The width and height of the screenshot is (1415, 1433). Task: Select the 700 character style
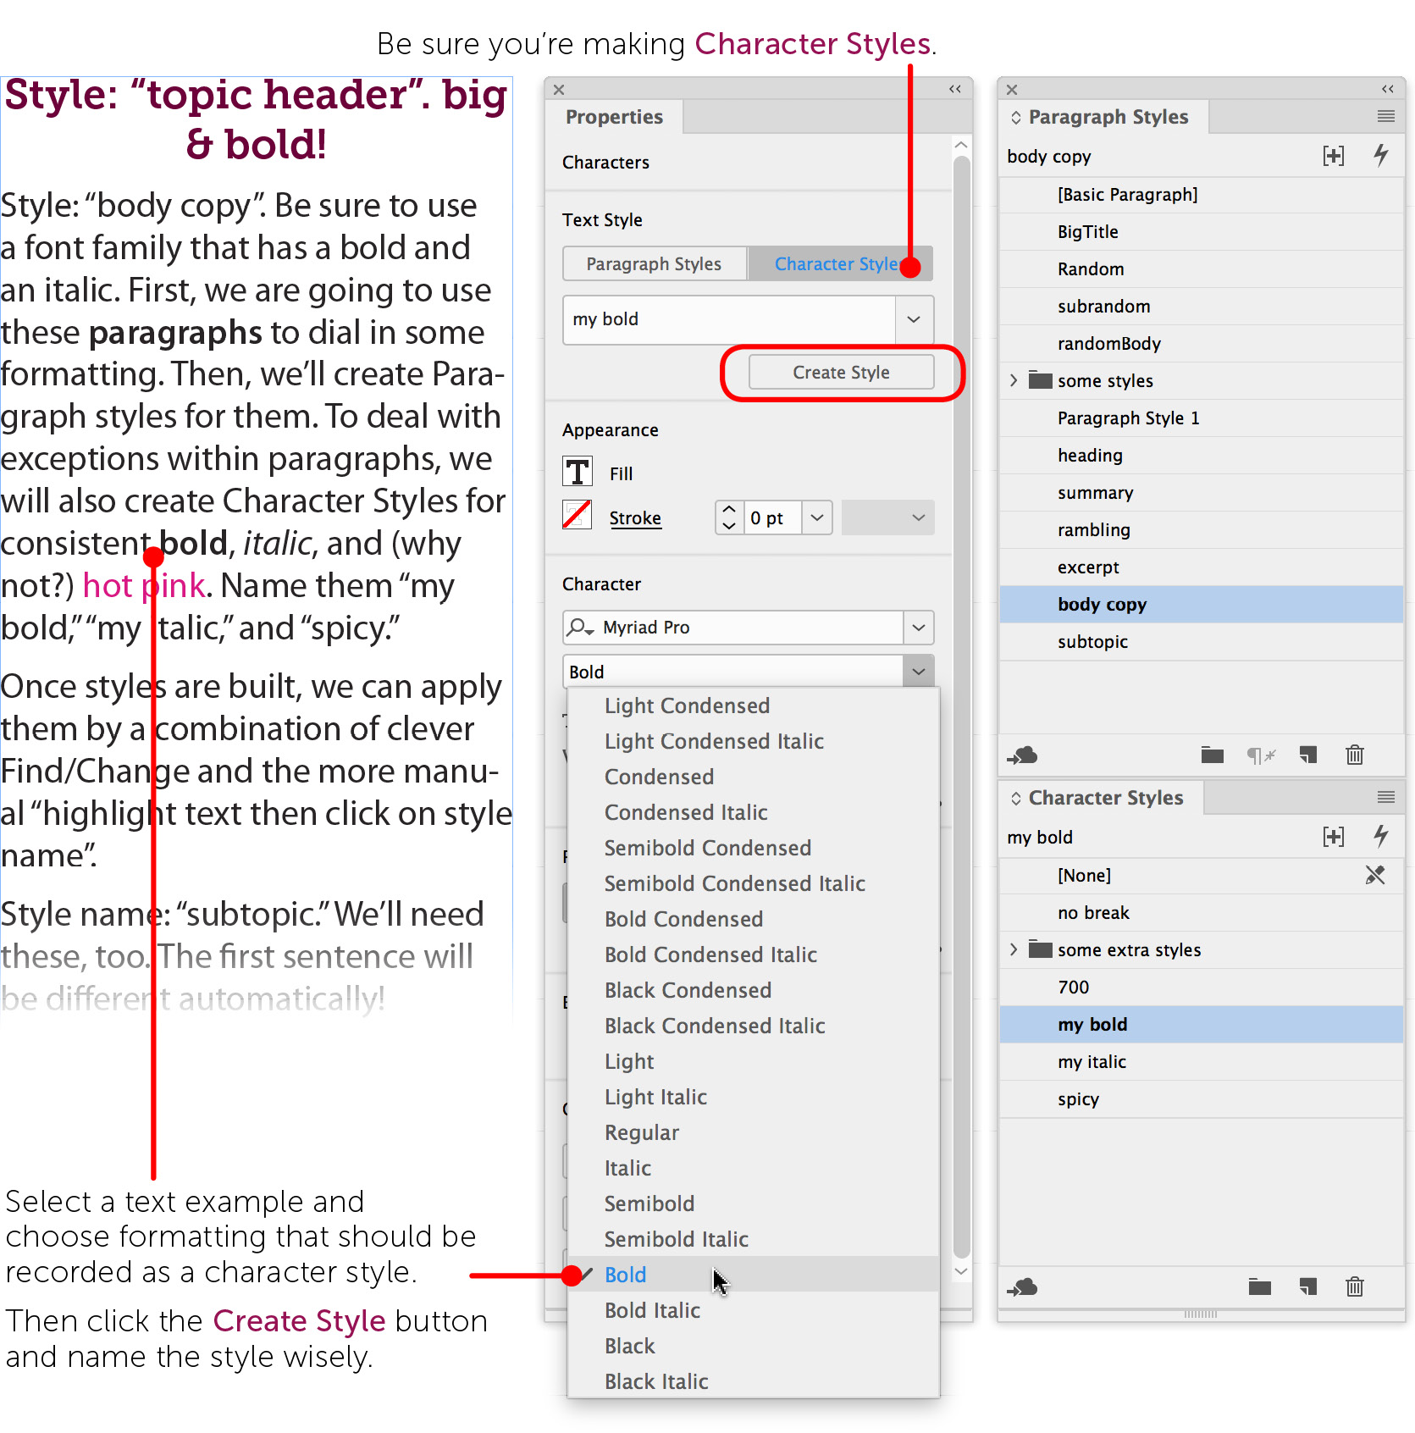(x=1201, y=987)
